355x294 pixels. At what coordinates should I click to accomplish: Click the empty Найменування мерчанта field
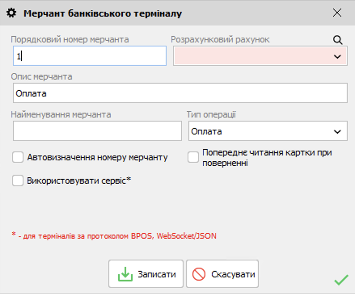(x=97, y=132)
